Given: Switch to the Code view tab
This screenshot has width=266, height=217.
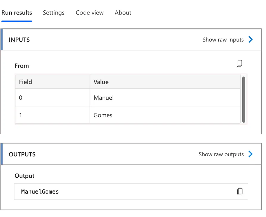Looking at the screenshot, I should pyautogui.click(x=90, y=12).
